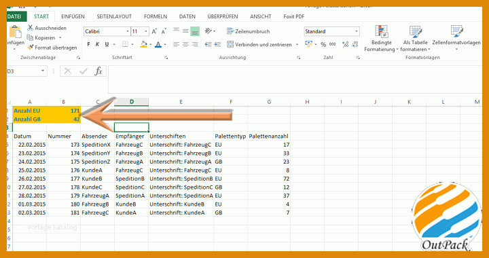Switch to the DATEN tab
The height and width of the screenshot is (258, 489).
(187, 16)
